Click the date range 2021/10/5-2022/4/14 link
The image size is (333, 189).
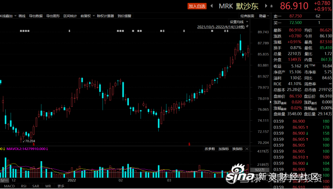pos(221,27)
